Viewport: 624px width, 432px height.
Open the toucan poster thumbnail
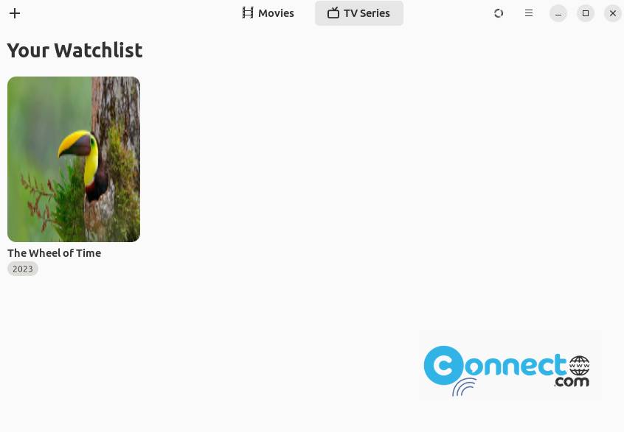[x=74, y=159]
